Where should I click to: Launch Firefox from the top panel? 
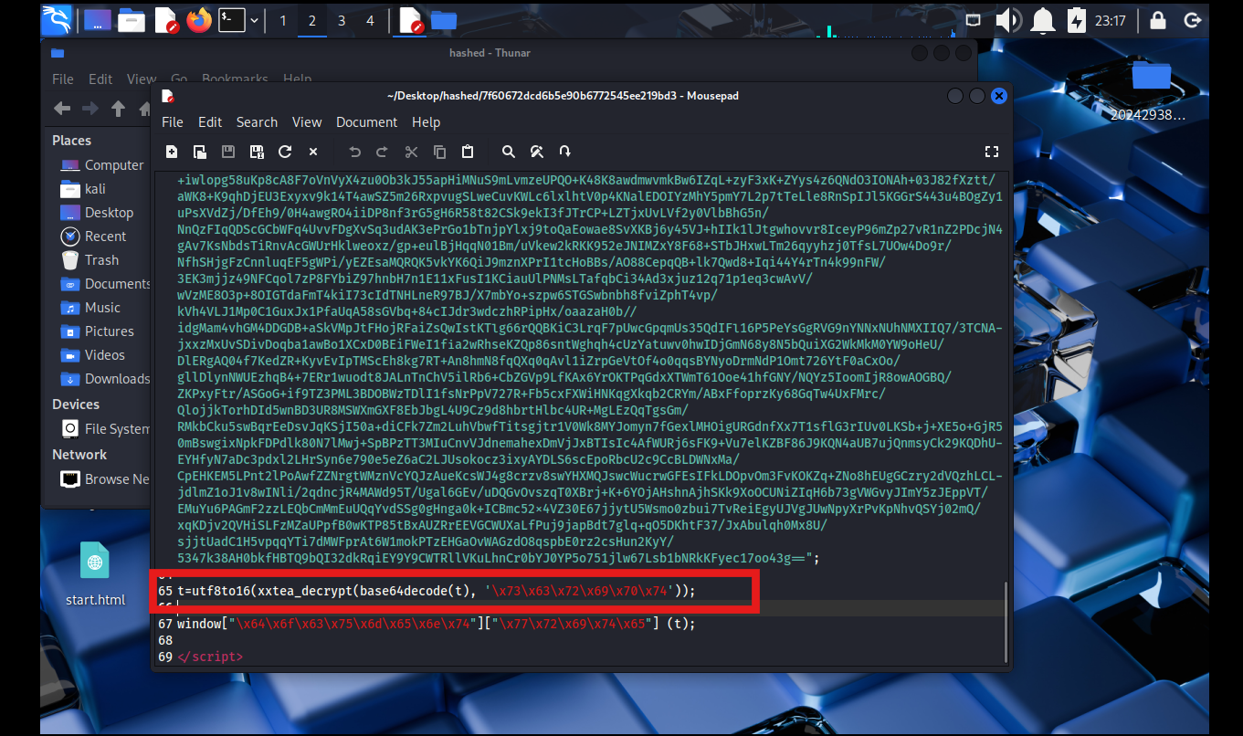click(x=199, y=20)
